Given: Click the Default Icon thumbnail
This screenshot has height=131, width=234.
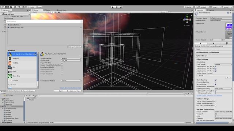Looking at the screenshot, I should tap(229, 27).
